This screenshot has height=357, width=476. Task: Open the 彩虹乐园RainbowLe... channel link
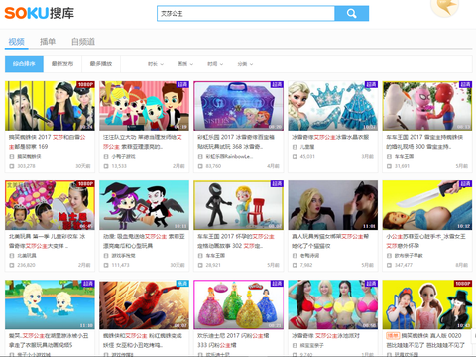point(229,156)
